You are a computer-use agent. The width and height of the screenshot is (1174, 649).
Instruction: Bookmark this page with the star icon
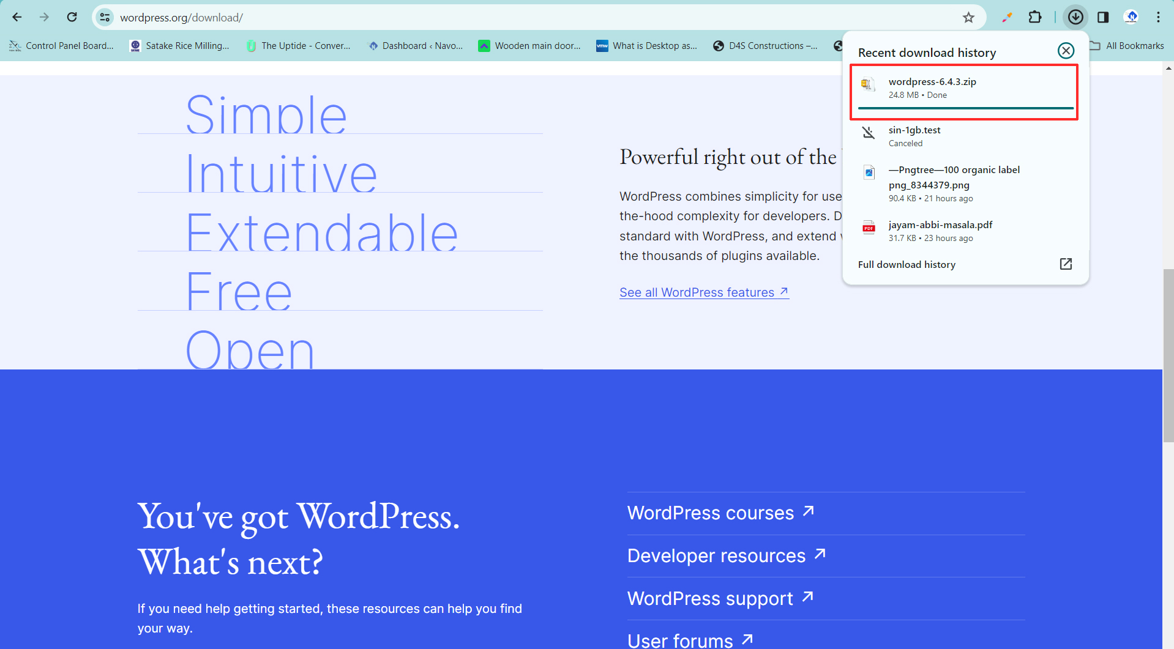coord(968,17)
